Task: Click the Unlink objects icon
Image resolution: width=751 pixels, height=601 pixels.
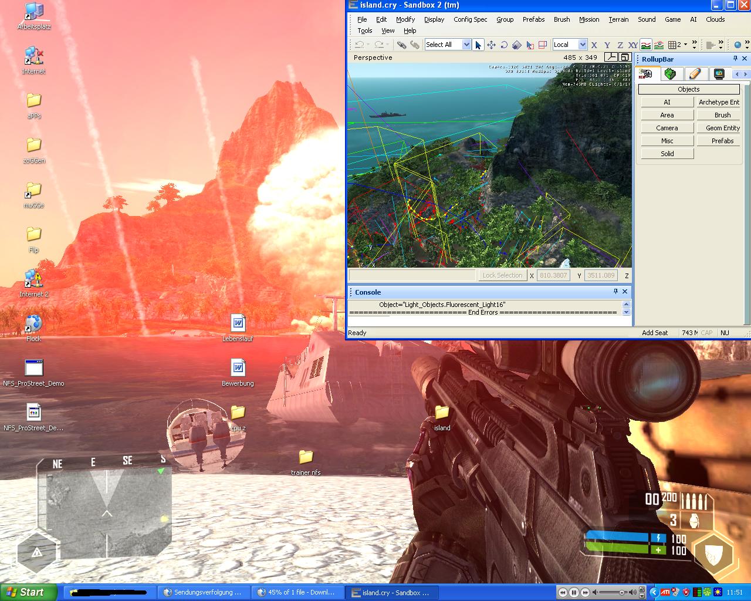Action: tap(415, 45)
